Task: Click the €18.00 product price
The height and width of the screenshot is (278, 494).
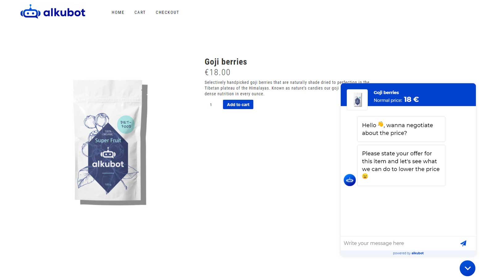Action: [217, 72]
